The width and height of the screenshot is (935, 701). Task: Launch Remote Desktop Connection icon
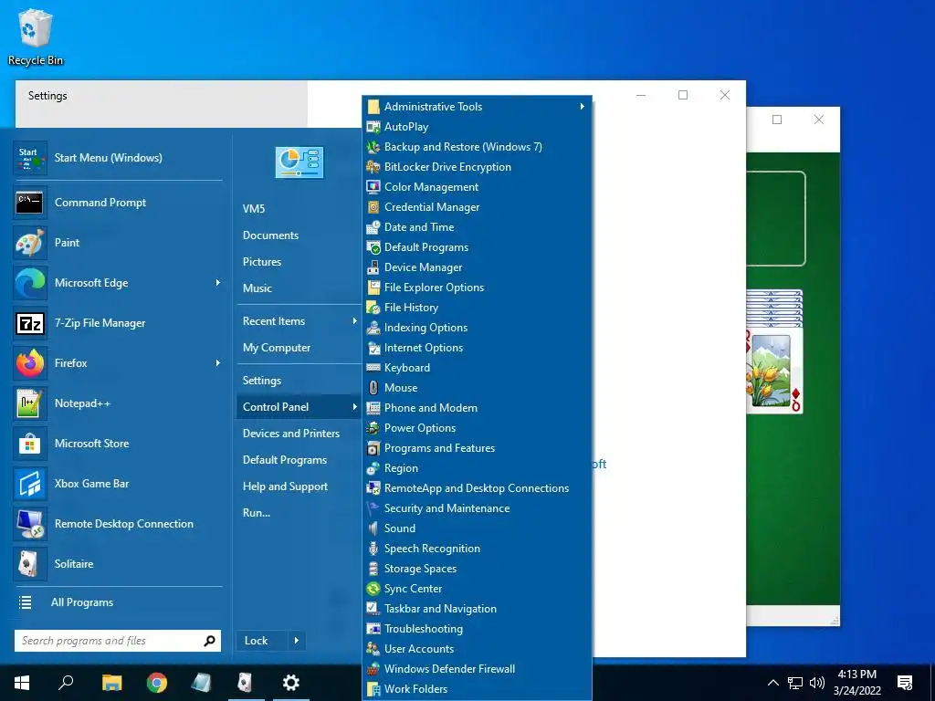30,523
